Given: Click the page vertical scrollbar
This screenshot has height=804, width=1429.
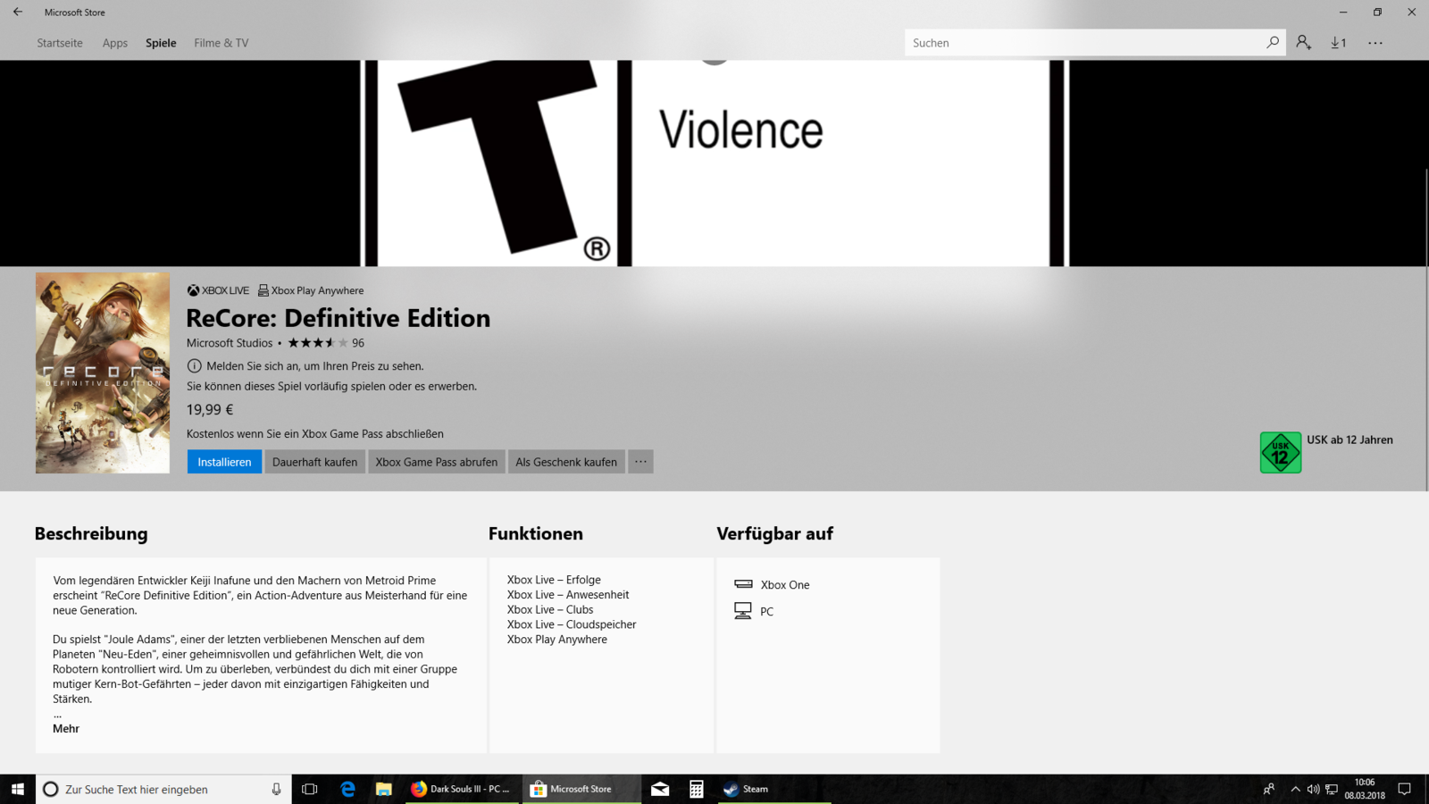Looking at the screenshot, I should 1425,331.
